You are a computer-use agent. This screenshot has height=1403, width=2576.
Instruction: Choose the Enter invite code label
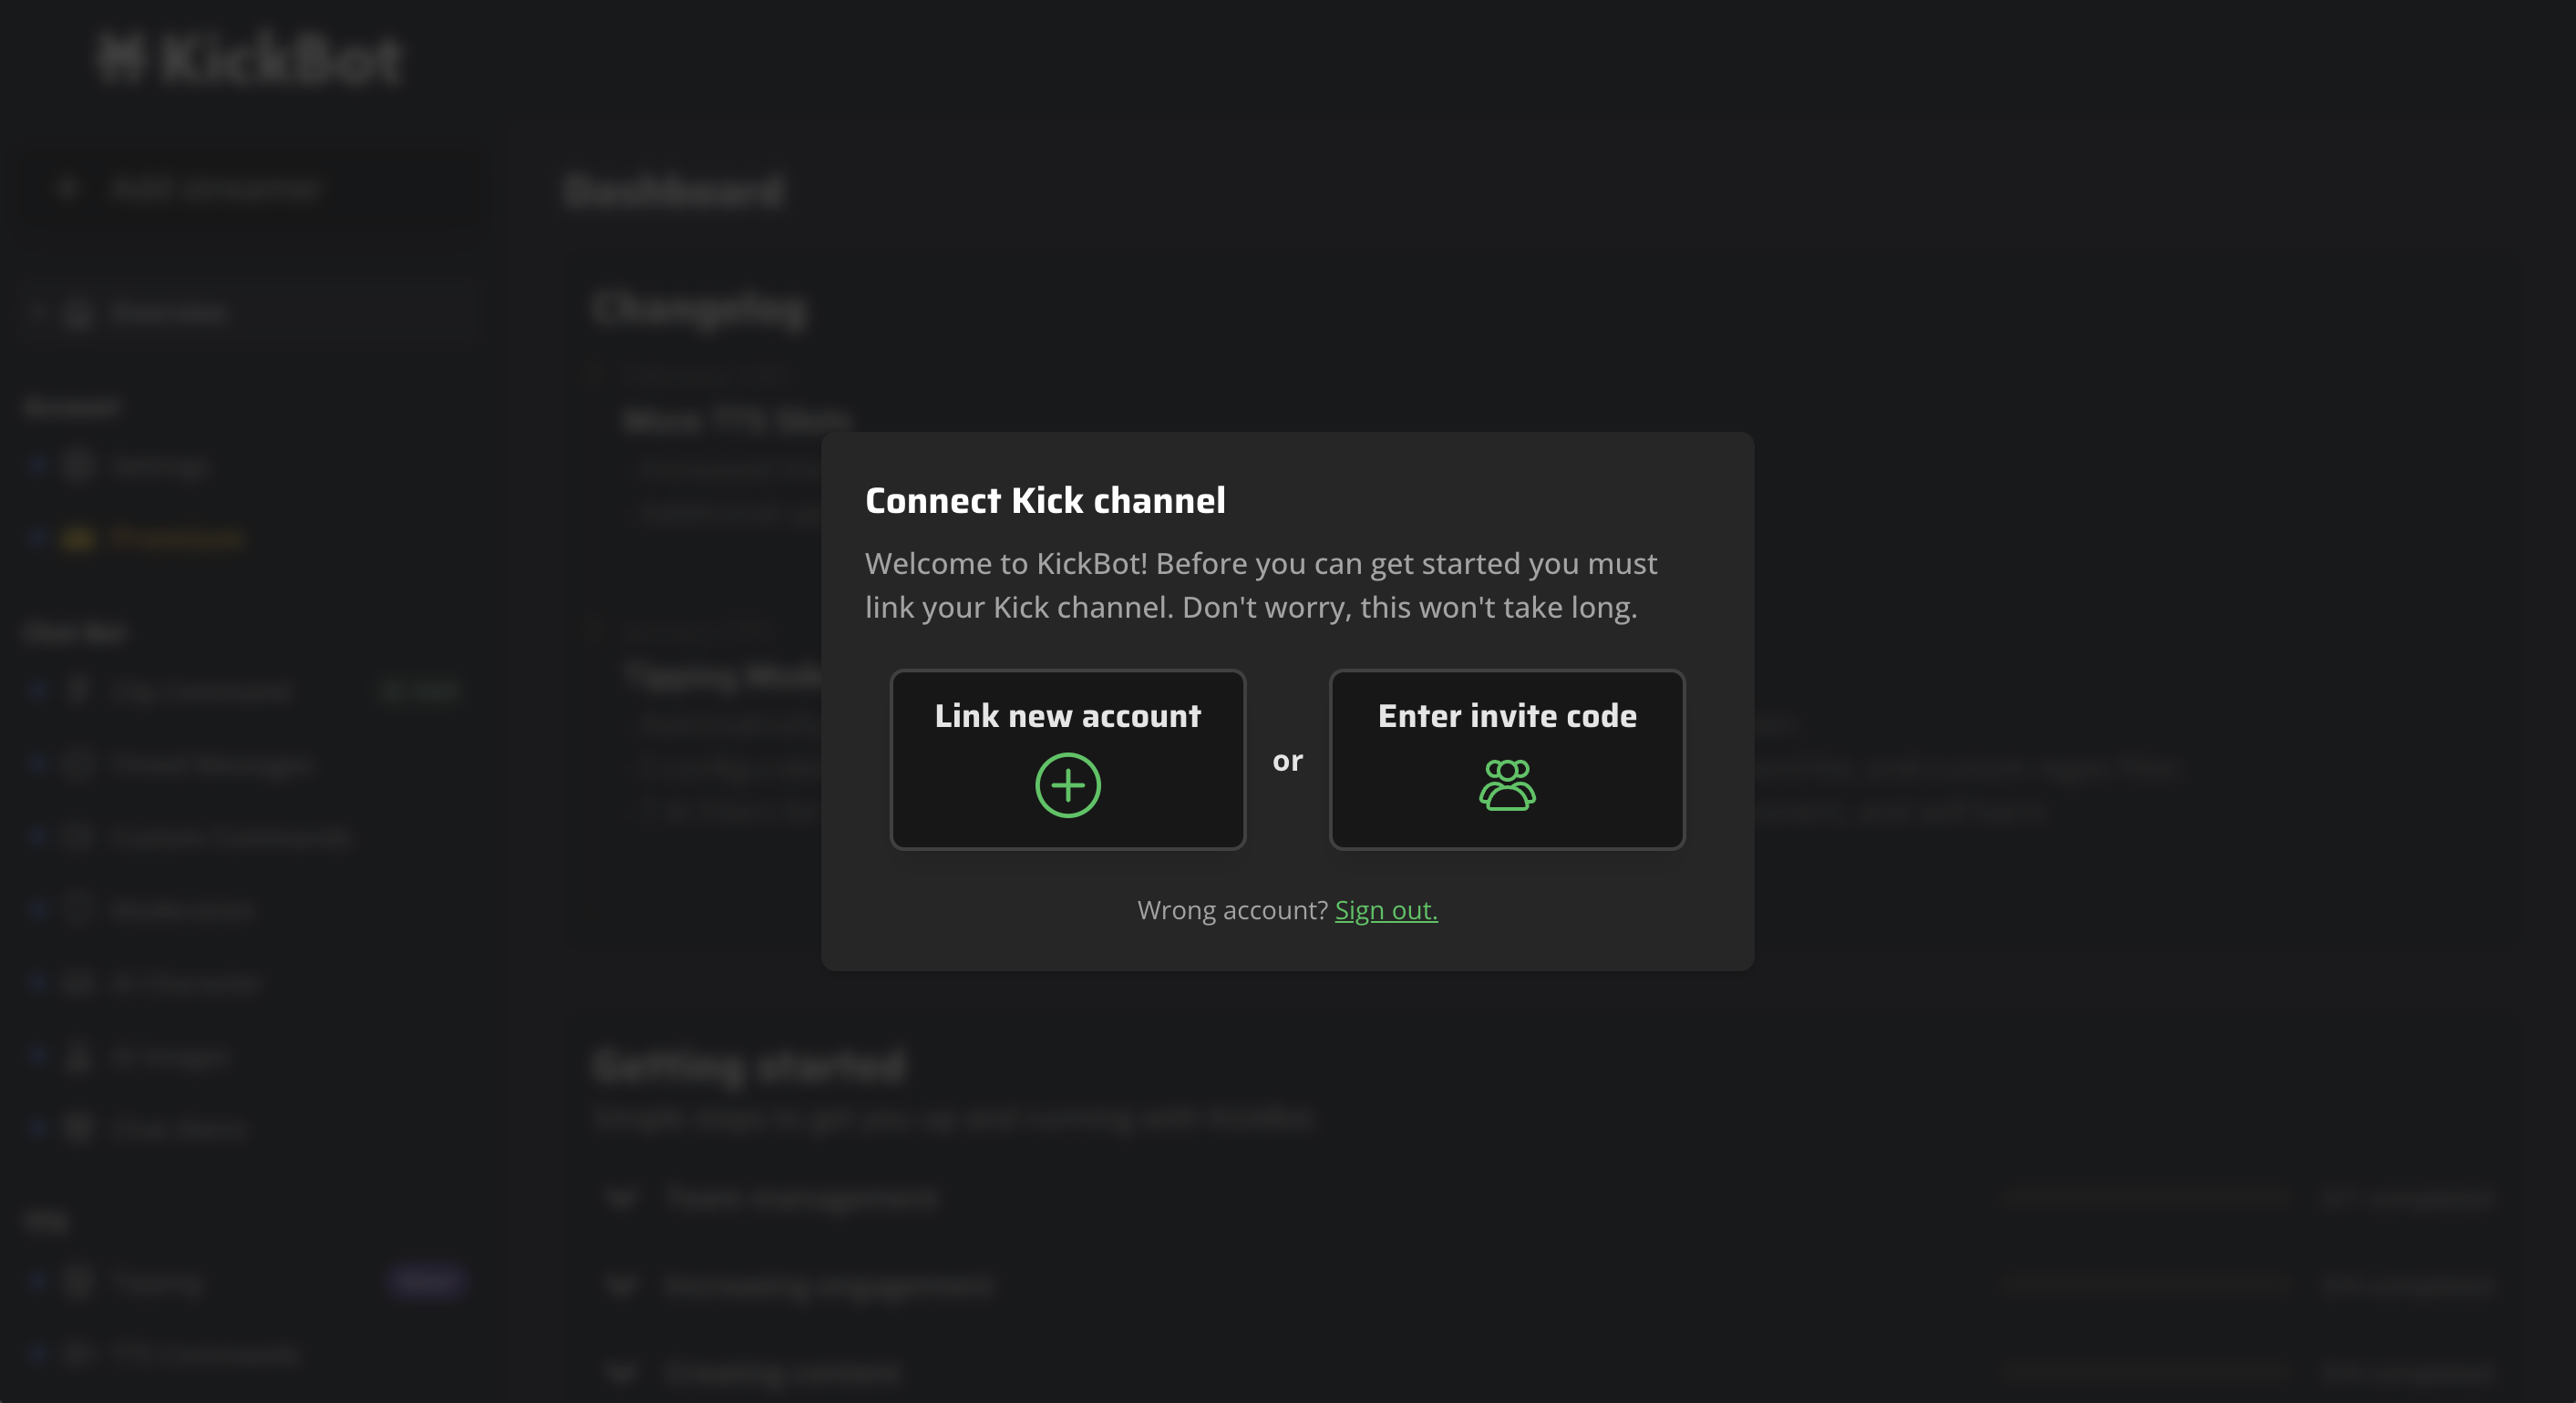pos(1507,715)
